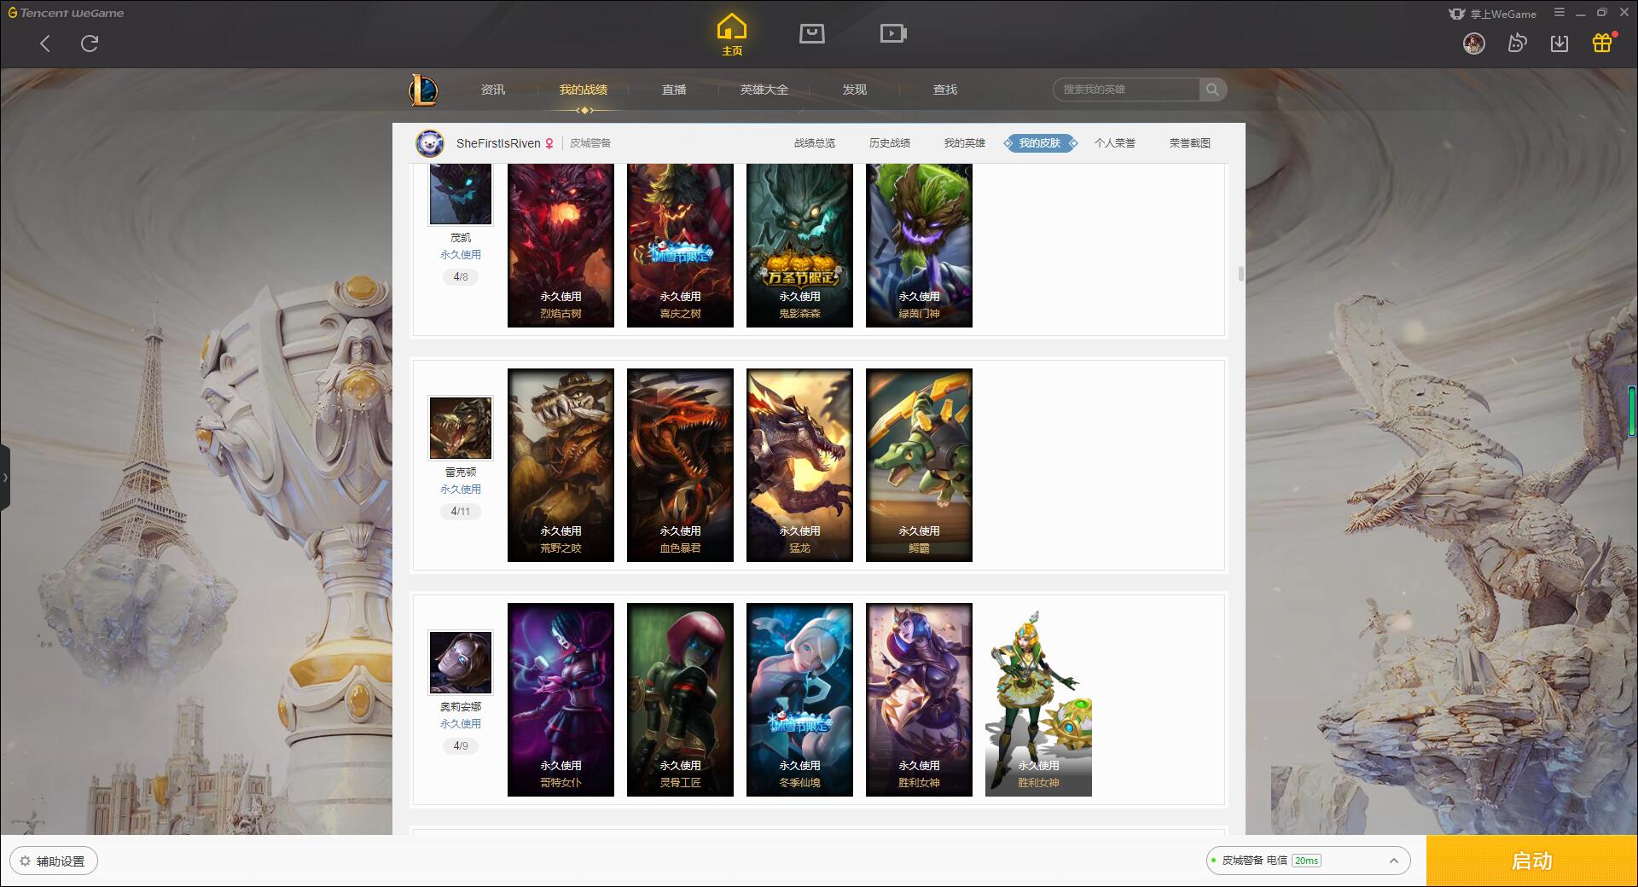
Task: Click the 雷克顿 champion portrait
Action: (460, 428)
